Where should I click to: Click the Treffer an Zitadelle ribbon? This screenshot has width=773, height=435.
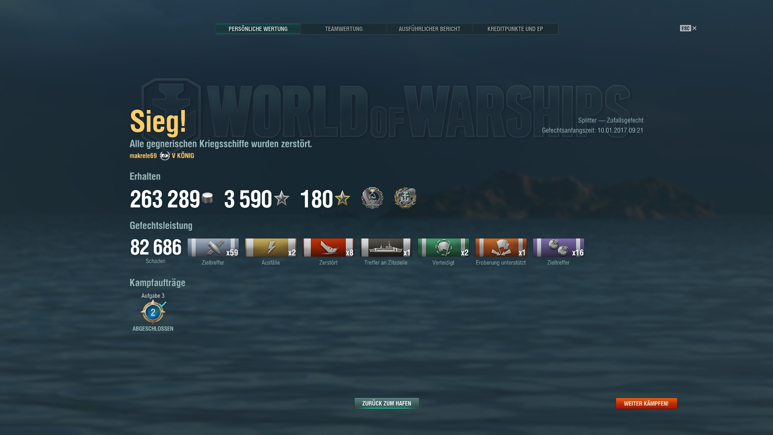point(386,247)
